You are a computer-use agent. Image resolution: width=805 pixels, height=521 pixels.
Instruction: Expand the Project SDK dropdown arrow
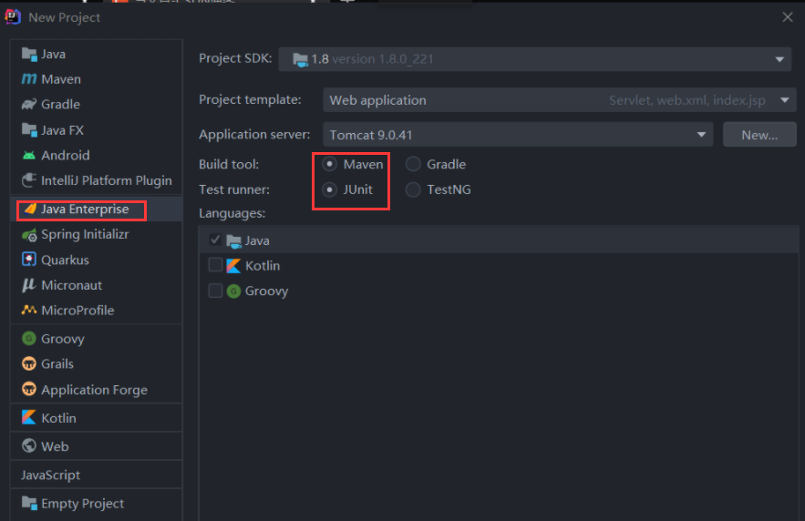pos(779,59)
